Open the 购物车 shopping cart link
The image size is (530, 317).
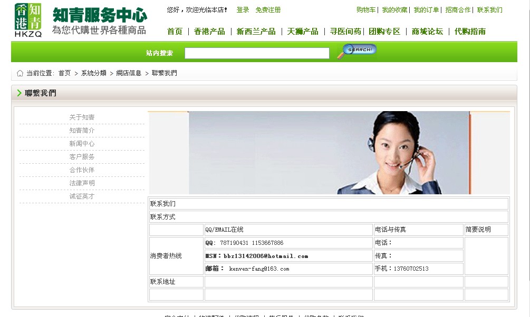point(365,9)
